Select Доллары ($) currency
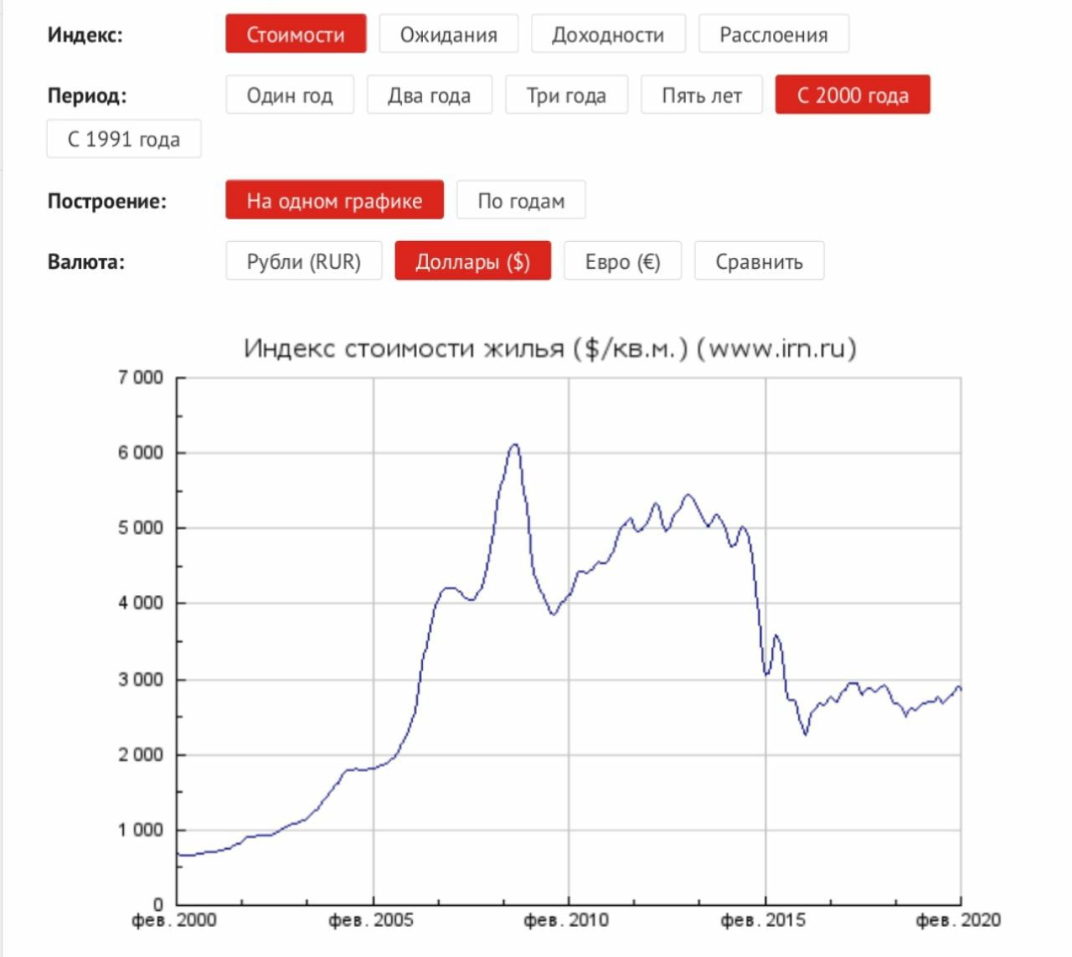The image size is (1072, 957). click(473, 260)
